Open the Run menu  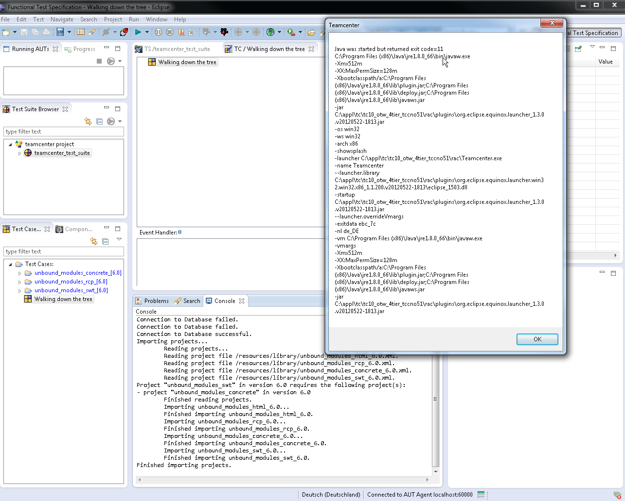tap(134, 19)
